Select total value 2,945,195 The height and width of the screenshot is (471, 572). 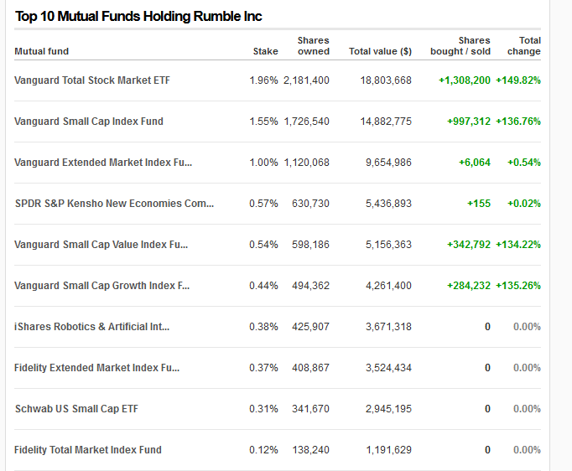(388, 409)
